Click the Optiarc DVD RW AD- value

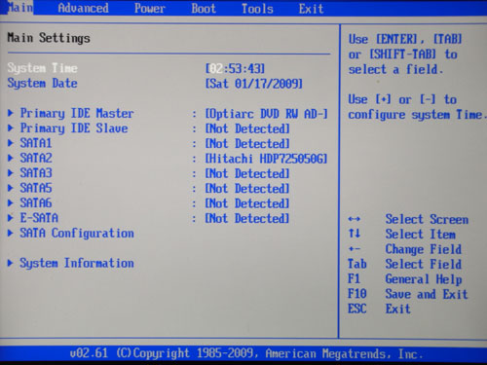(x=267, y=114)
